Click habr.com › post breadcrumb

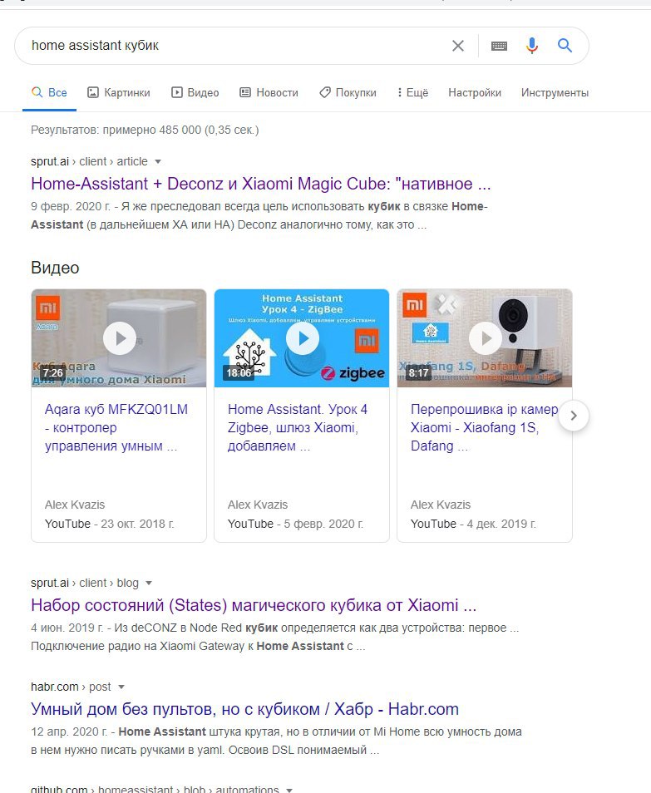pos(71,687)
